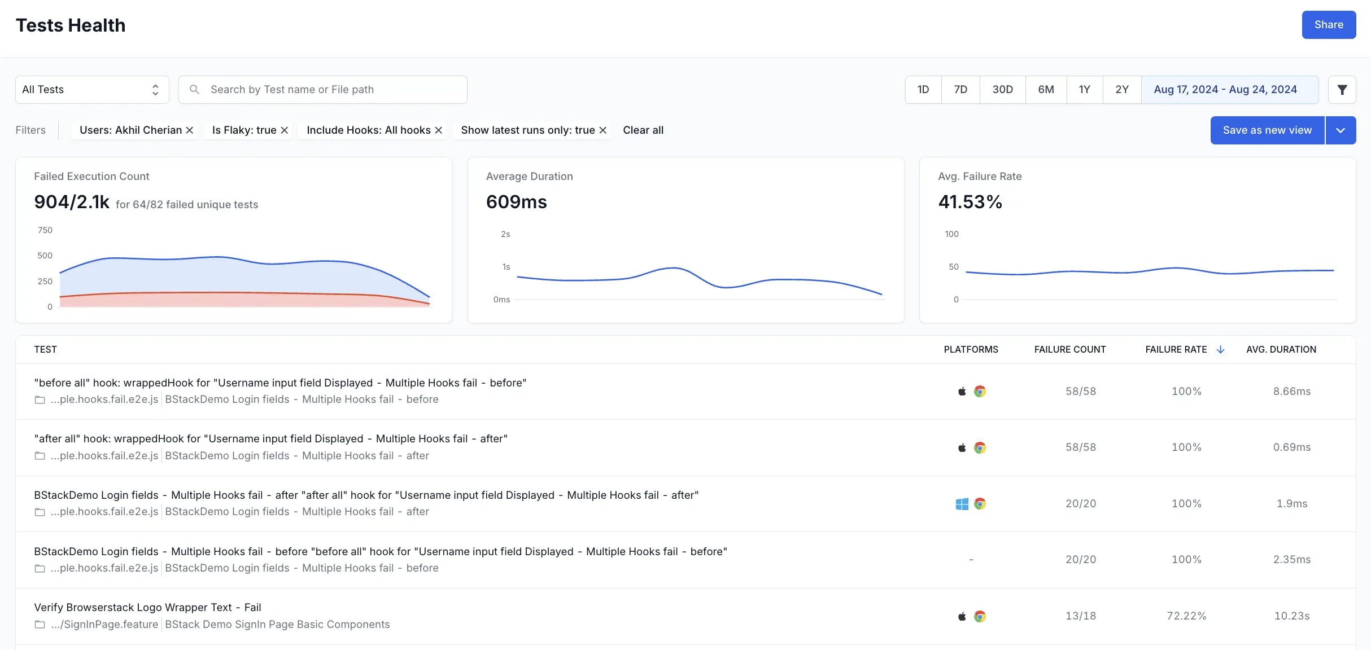Open the filter funnel icon
Viewport: 1371px width, 650px height.
coord(1342,90)
